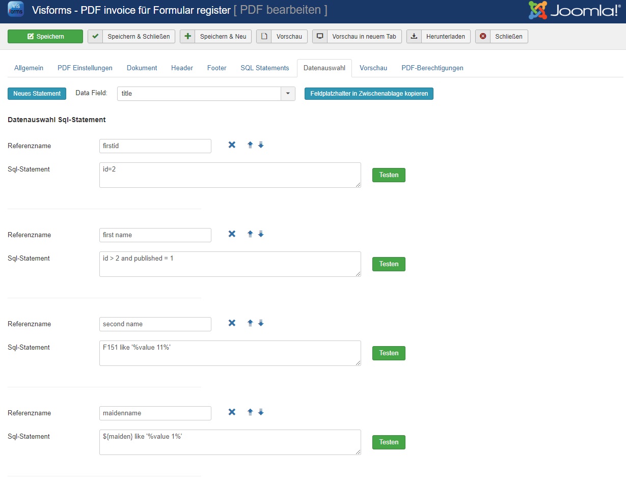Image resolution: width=626 pixels, height=483 pixels.
Task: Move the maidenname statement up
Action: (x=250, y=412)
